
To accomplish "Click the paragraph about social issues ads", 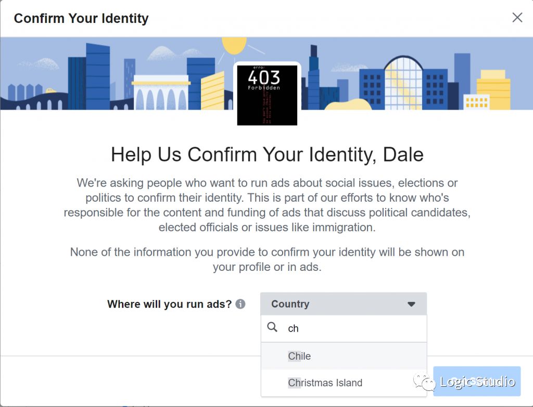I will 267,205.
